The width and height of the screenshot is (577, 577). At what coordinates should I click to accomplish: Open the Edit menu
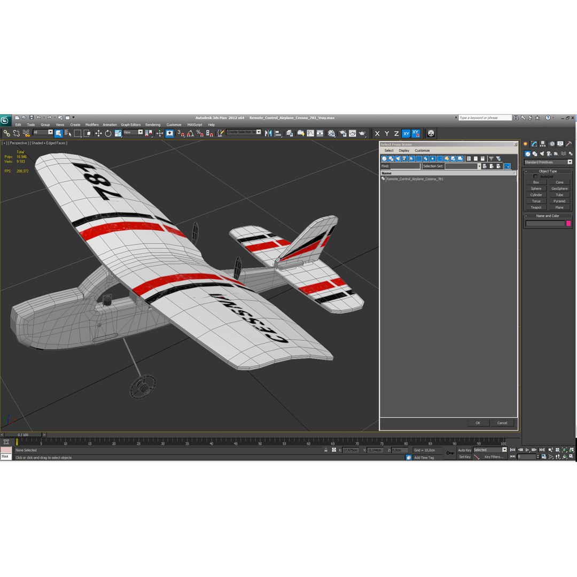click(x=18, y=124)
